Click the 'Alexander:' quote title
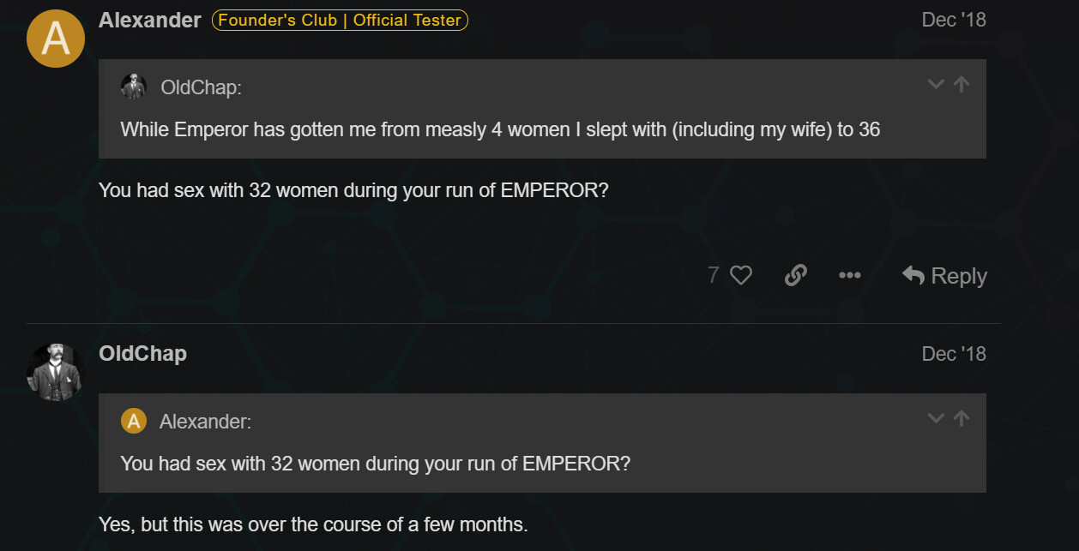 click(x=206, y=421)
